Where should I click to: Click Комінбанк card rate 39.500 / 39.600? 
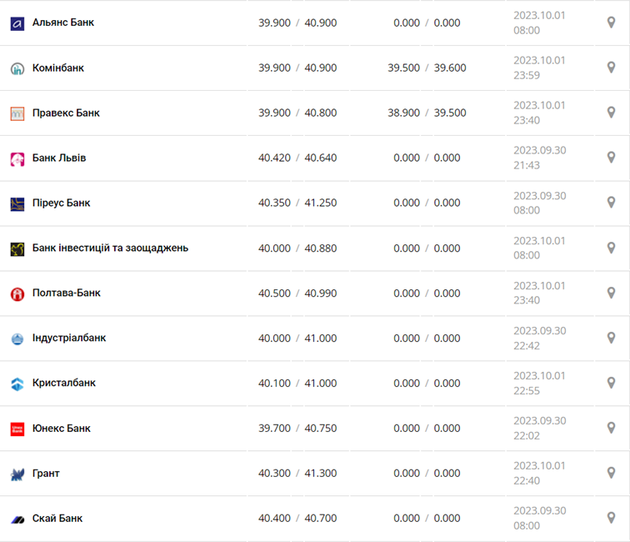(427, 68)
